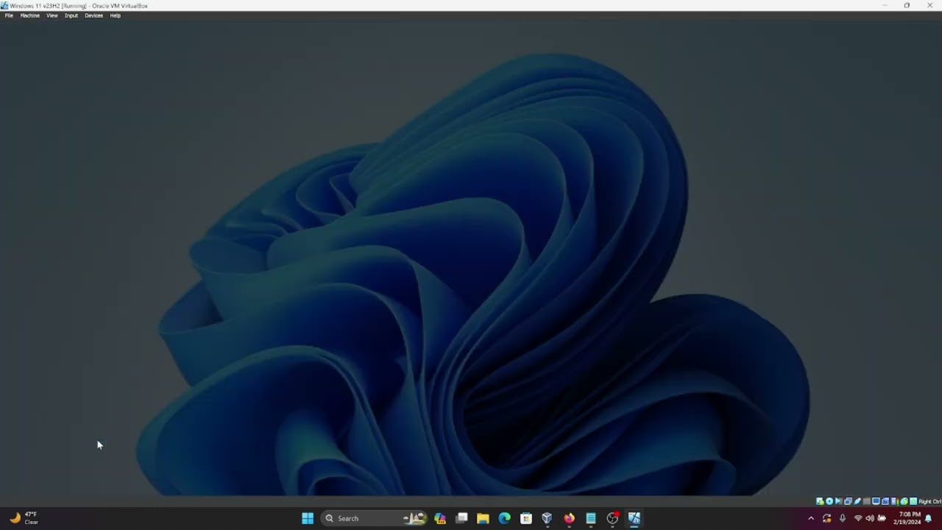Viewport: 942px width, 530px height.
Task: Minimize the VirtualBox VM window
Action: tap(885, 5)
